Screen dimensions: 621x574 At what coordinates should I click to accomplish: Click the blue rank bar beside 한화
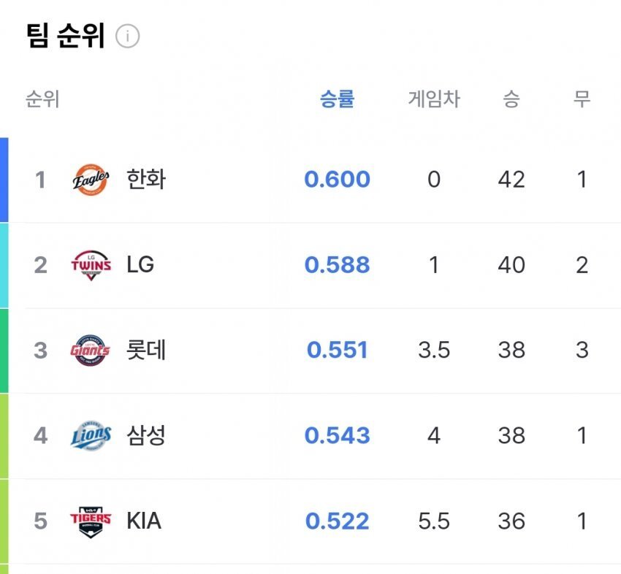(3, 179)
